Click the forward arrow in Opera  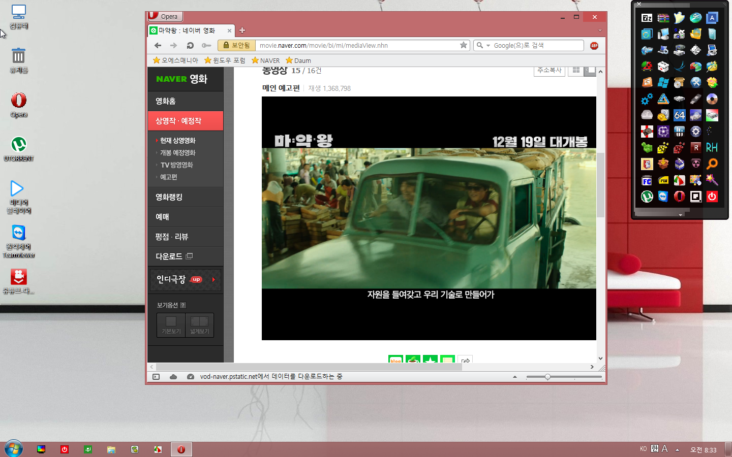click(174, 46)
